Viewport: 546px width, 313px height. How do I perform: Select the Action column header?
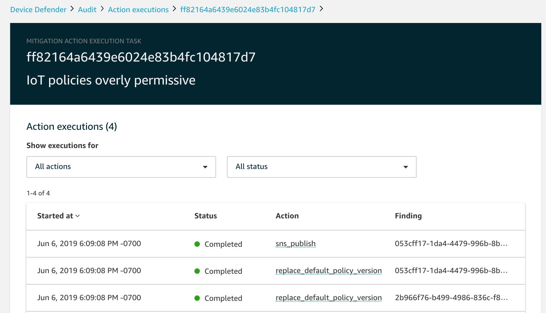(x=287, y=216)
